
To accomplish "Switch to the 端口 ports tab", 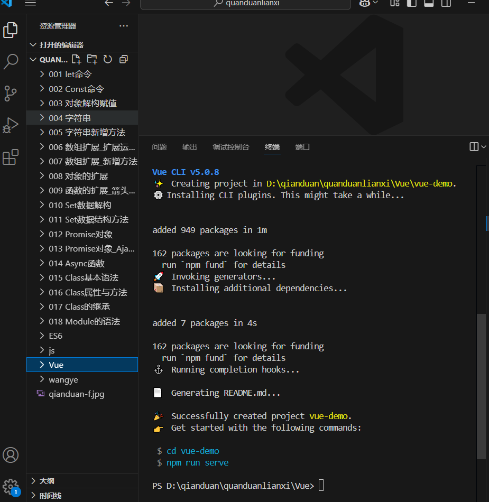I will [x=302, y=147].
